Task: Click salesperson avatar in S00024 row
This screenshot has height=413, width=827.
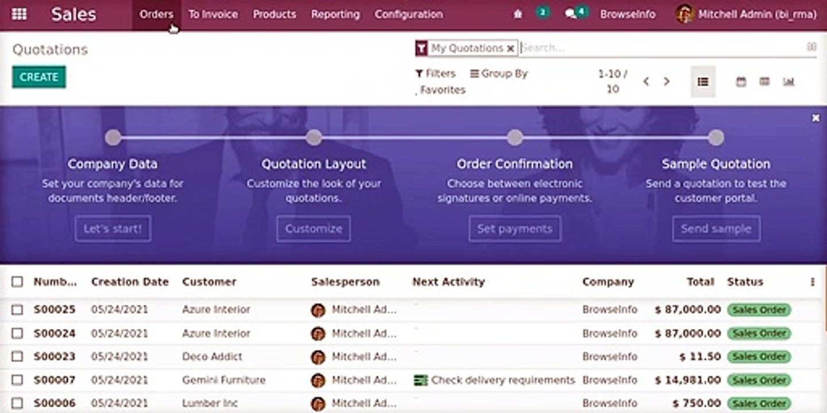Action: coord(318,333)
